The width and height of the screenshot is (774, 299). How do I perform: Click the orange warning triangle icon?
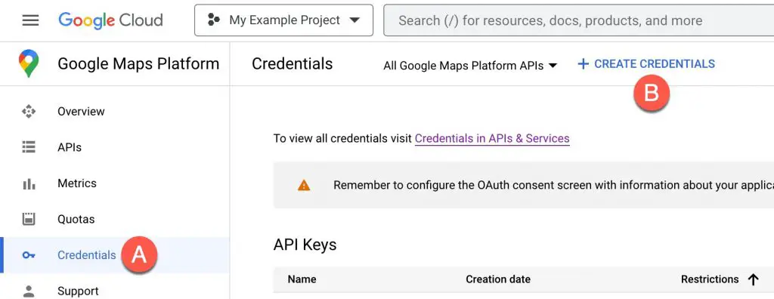304,186
